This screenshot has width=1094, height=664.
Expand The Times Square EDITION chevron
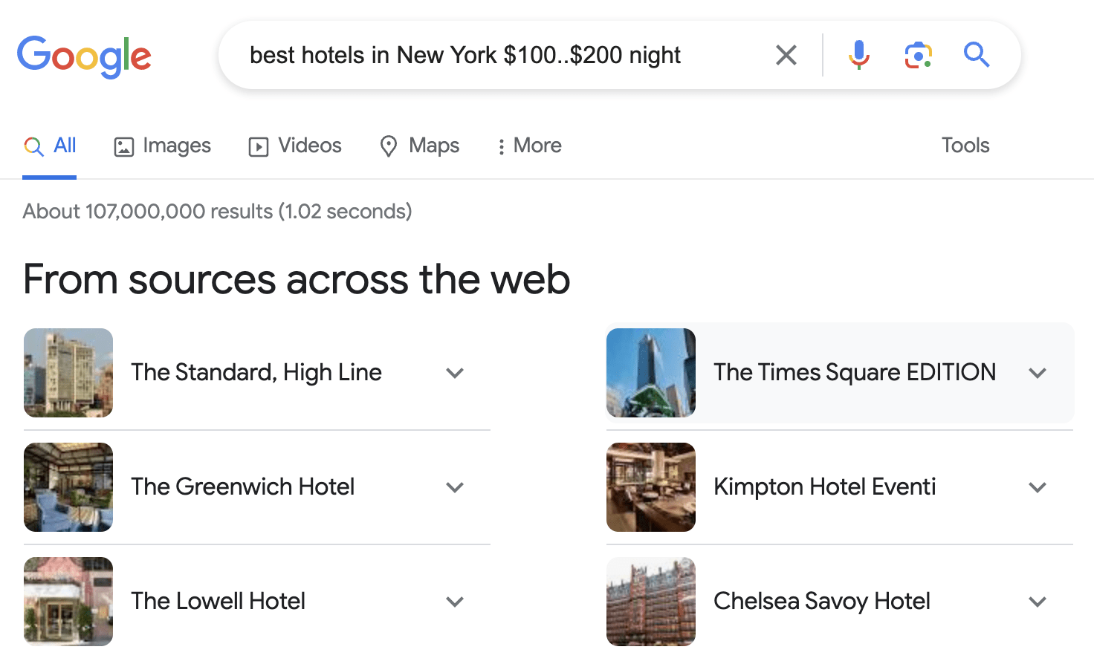tap(1038, 373)
